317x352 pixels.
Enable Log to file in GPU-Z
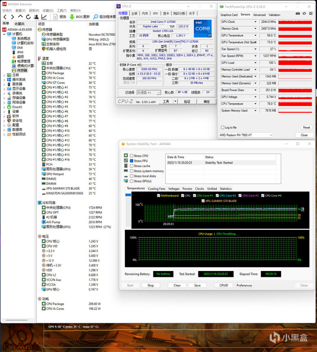[222, 127]
